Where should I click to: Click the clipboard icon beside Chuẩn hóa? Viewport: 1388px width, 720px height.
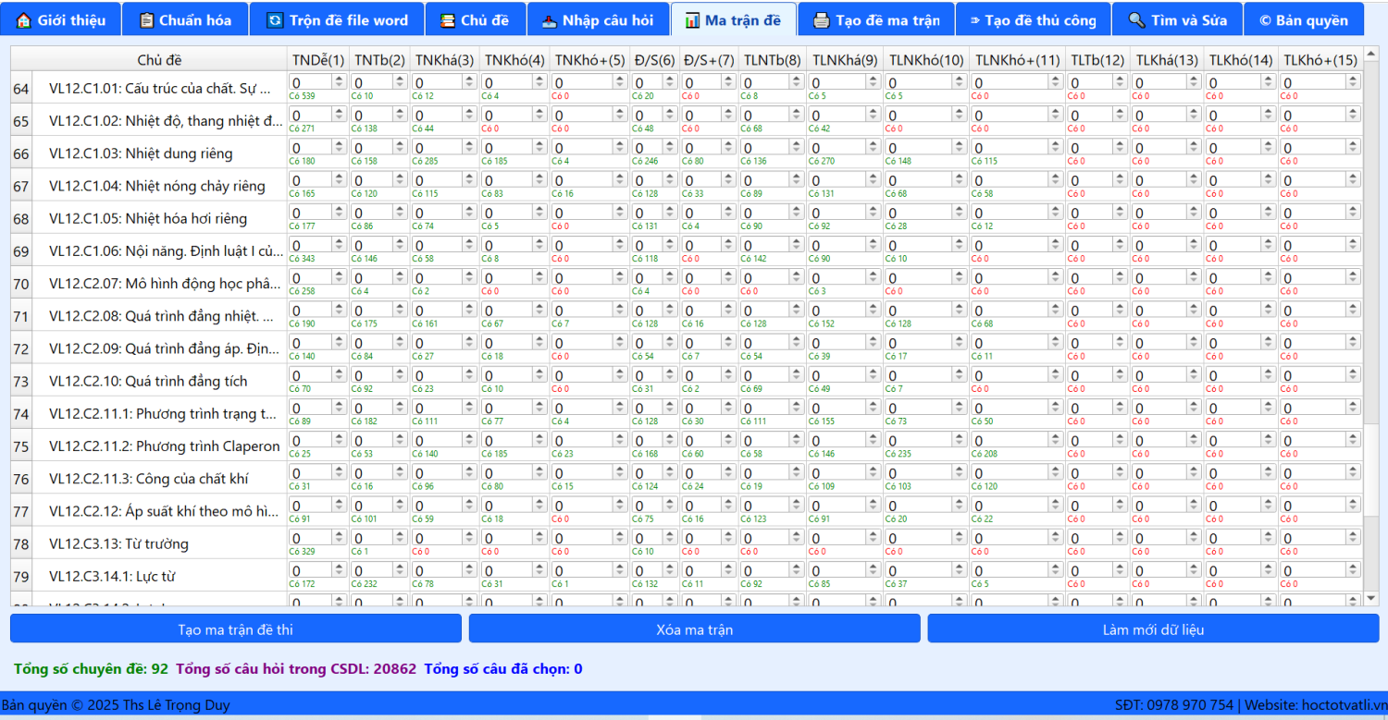pyautogui.click(x=146, y=20)
